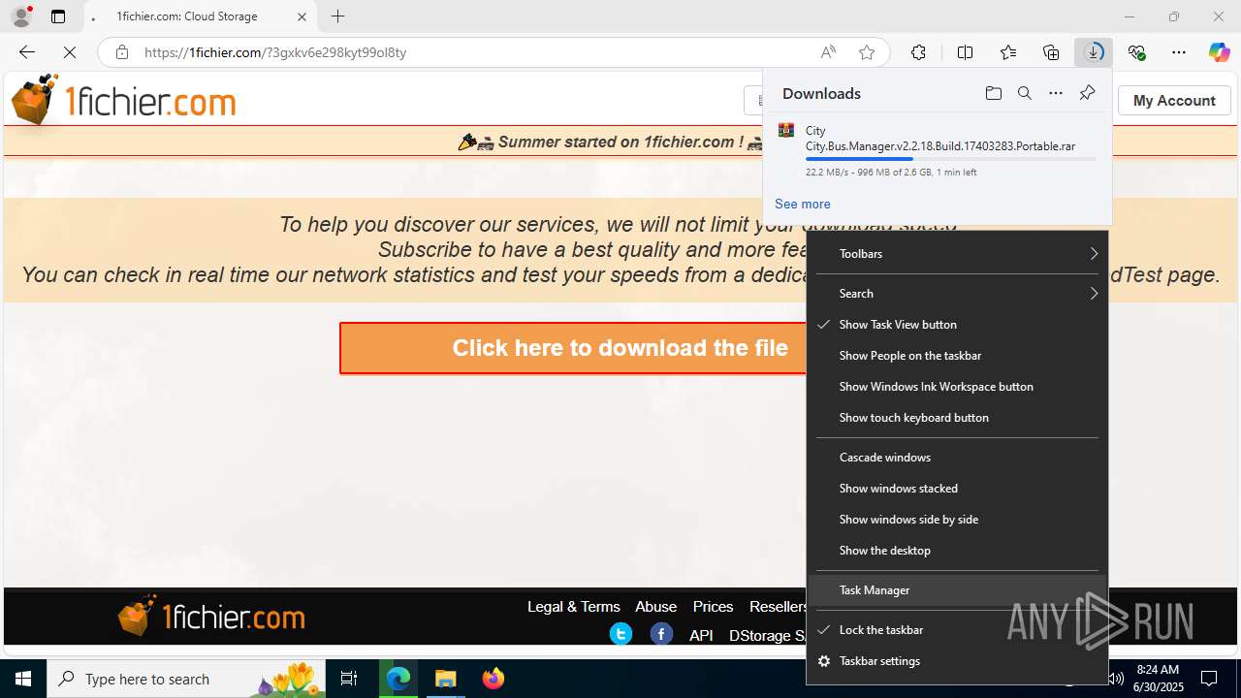Click See more downloads link
1241x698 pixels.
pyautogui.click(x=802, y=204)
